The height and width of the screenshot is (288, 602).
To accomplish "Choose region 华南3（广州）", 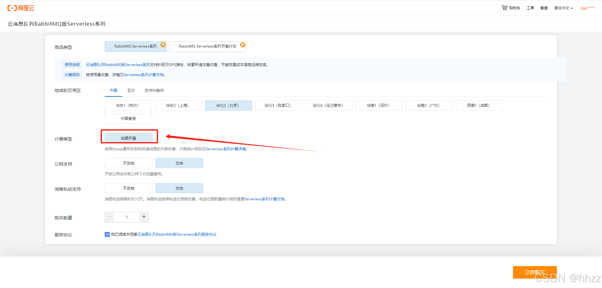I will tap(429, 105).
